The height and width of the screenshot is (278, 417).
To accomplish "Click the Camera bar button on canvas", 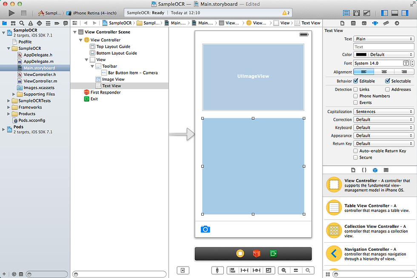I will (x=205, y=229).
